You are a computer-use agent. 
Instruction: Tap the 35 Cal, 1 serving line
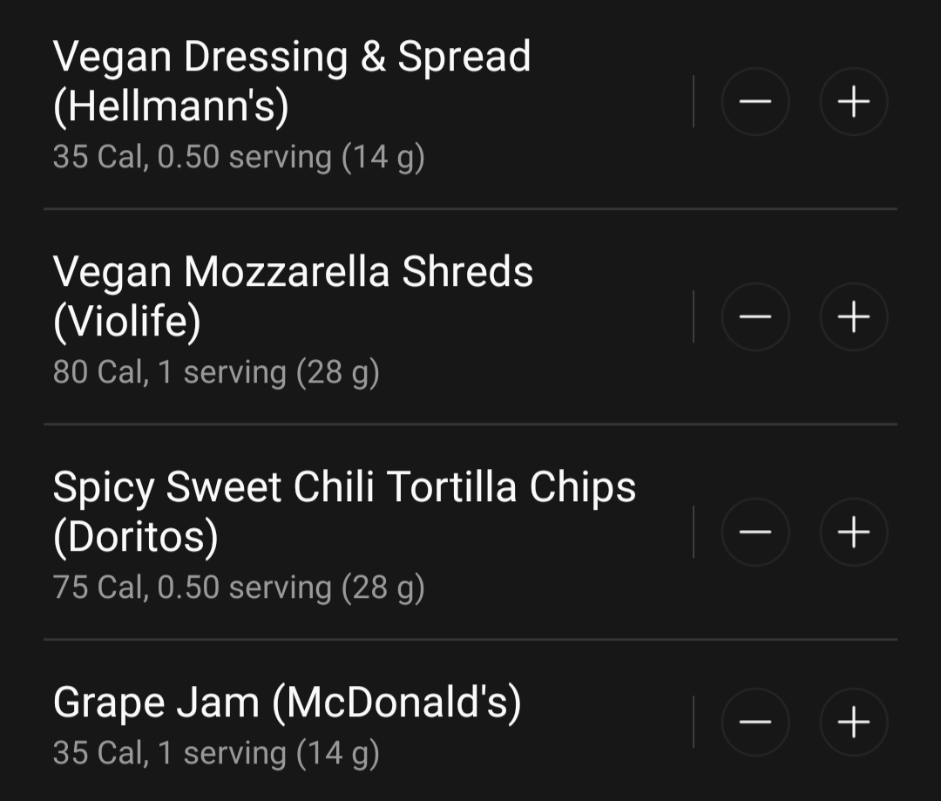(x=215, y=752)
